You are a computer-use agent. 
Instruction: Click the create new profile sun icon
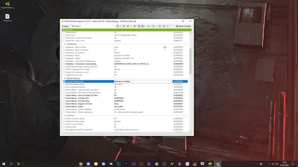pos(124,26)
